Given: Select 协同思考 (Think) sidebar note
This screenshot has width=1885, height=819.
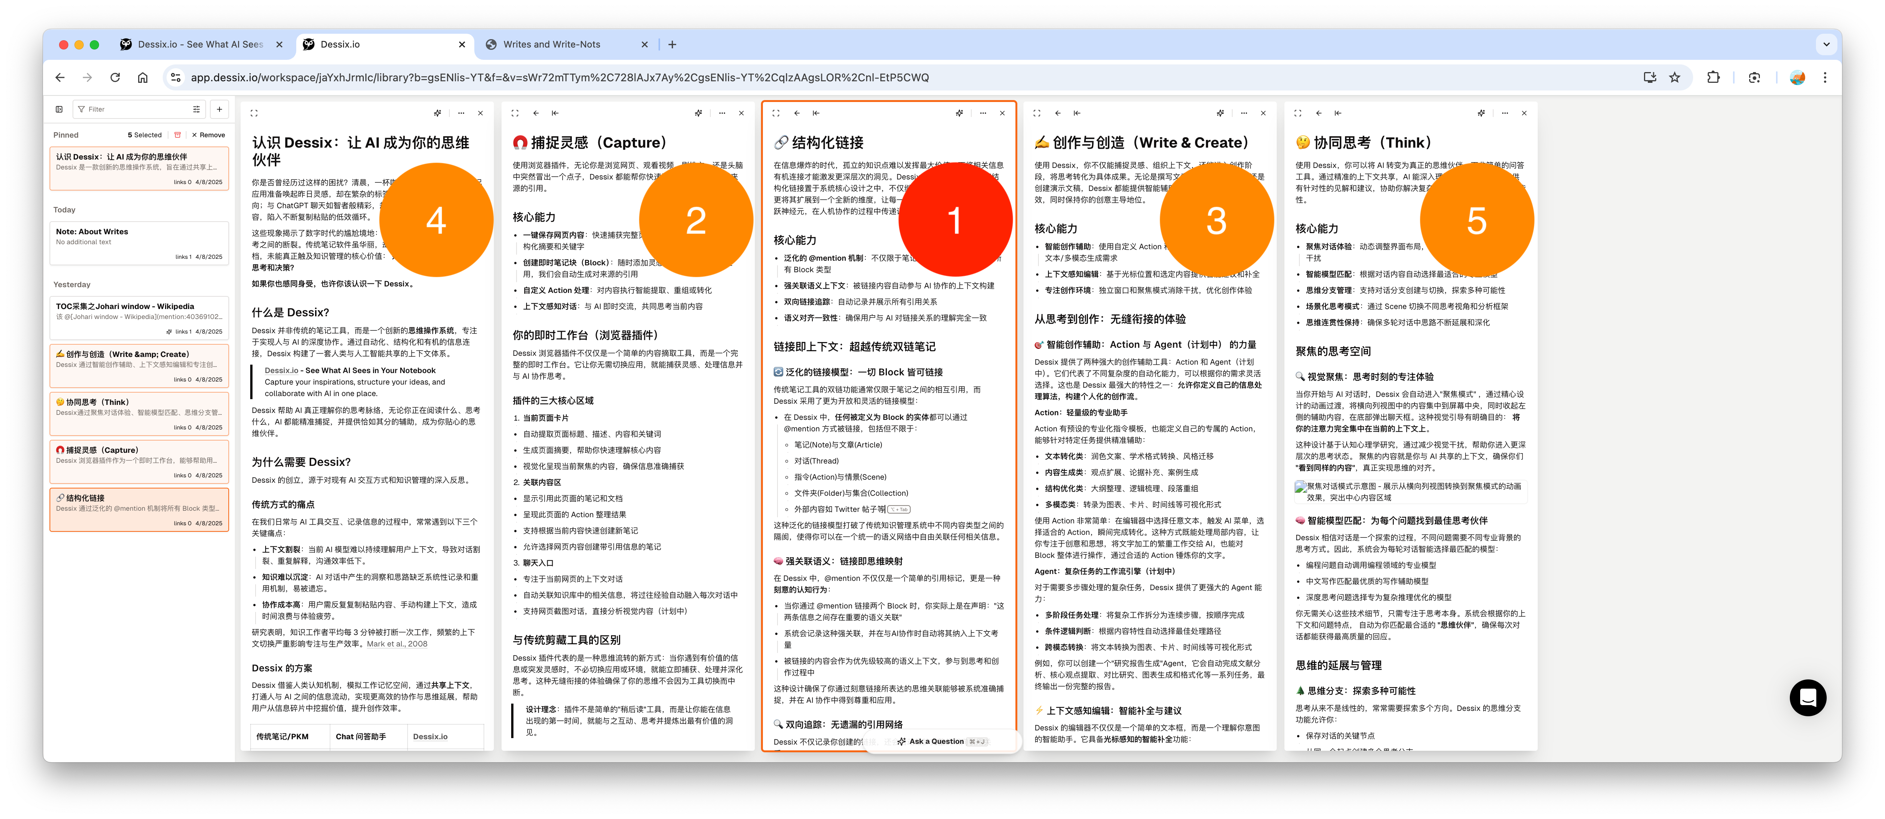Looking at the screenshot, I should click(x=139, y=414).
